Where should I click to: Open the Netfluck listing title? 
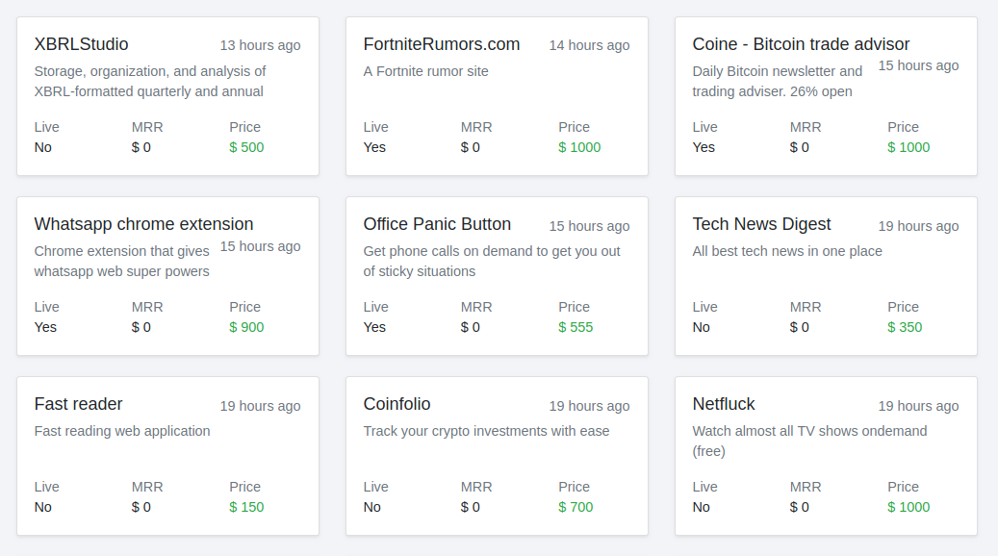tap(724, 404)
